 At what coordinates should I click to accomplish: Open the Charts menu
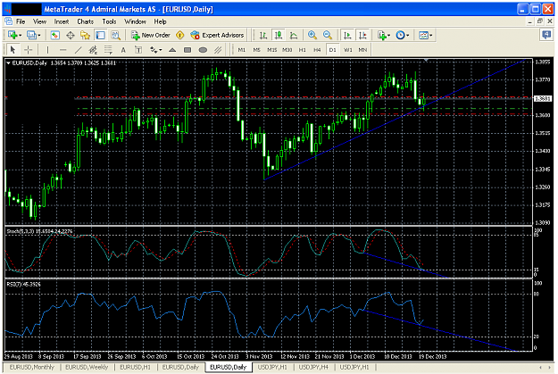pyautogui.click(x=86, y=21)
